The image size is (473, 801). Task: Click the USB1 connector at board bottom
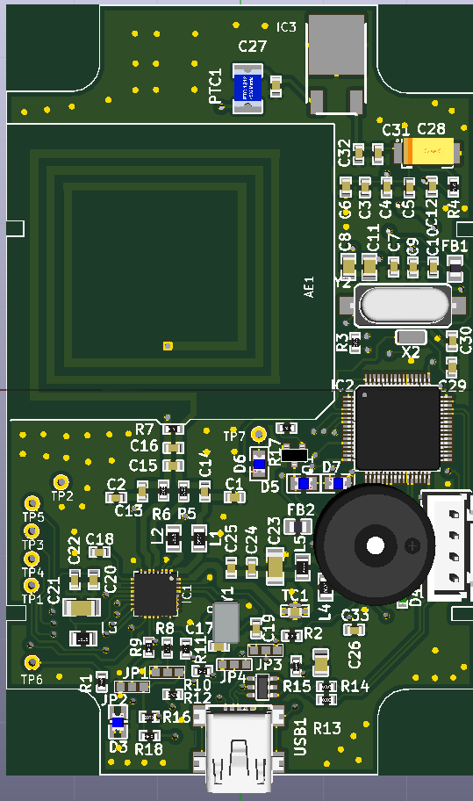tap(239, 747)
